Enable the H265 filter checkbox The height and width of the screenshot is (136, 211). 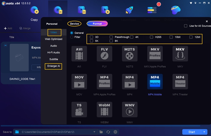[x=152, y=37]
